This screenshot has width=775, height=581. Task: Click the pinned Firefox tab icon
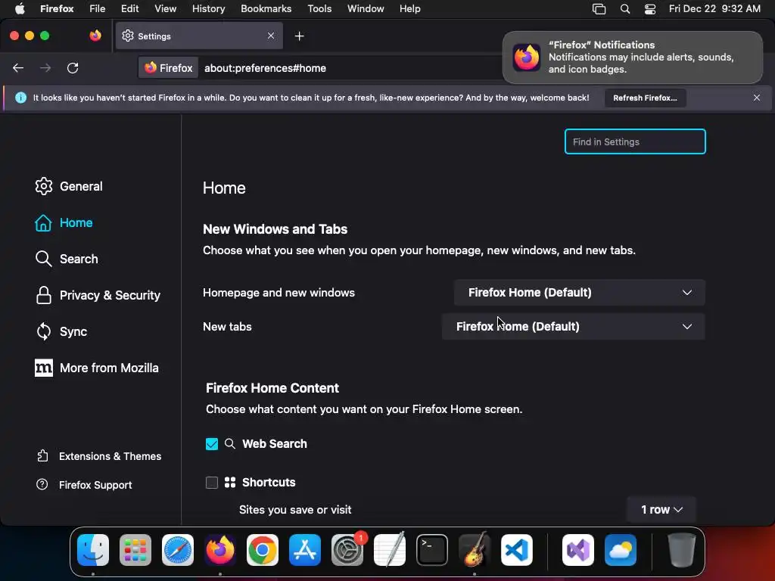[95, 36]
